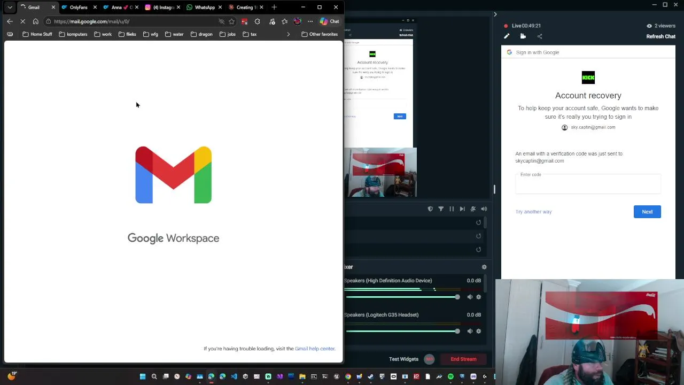The image size is (684, 385).
Task: Open Edge Settings and more menu
Action: pos(310,21)
